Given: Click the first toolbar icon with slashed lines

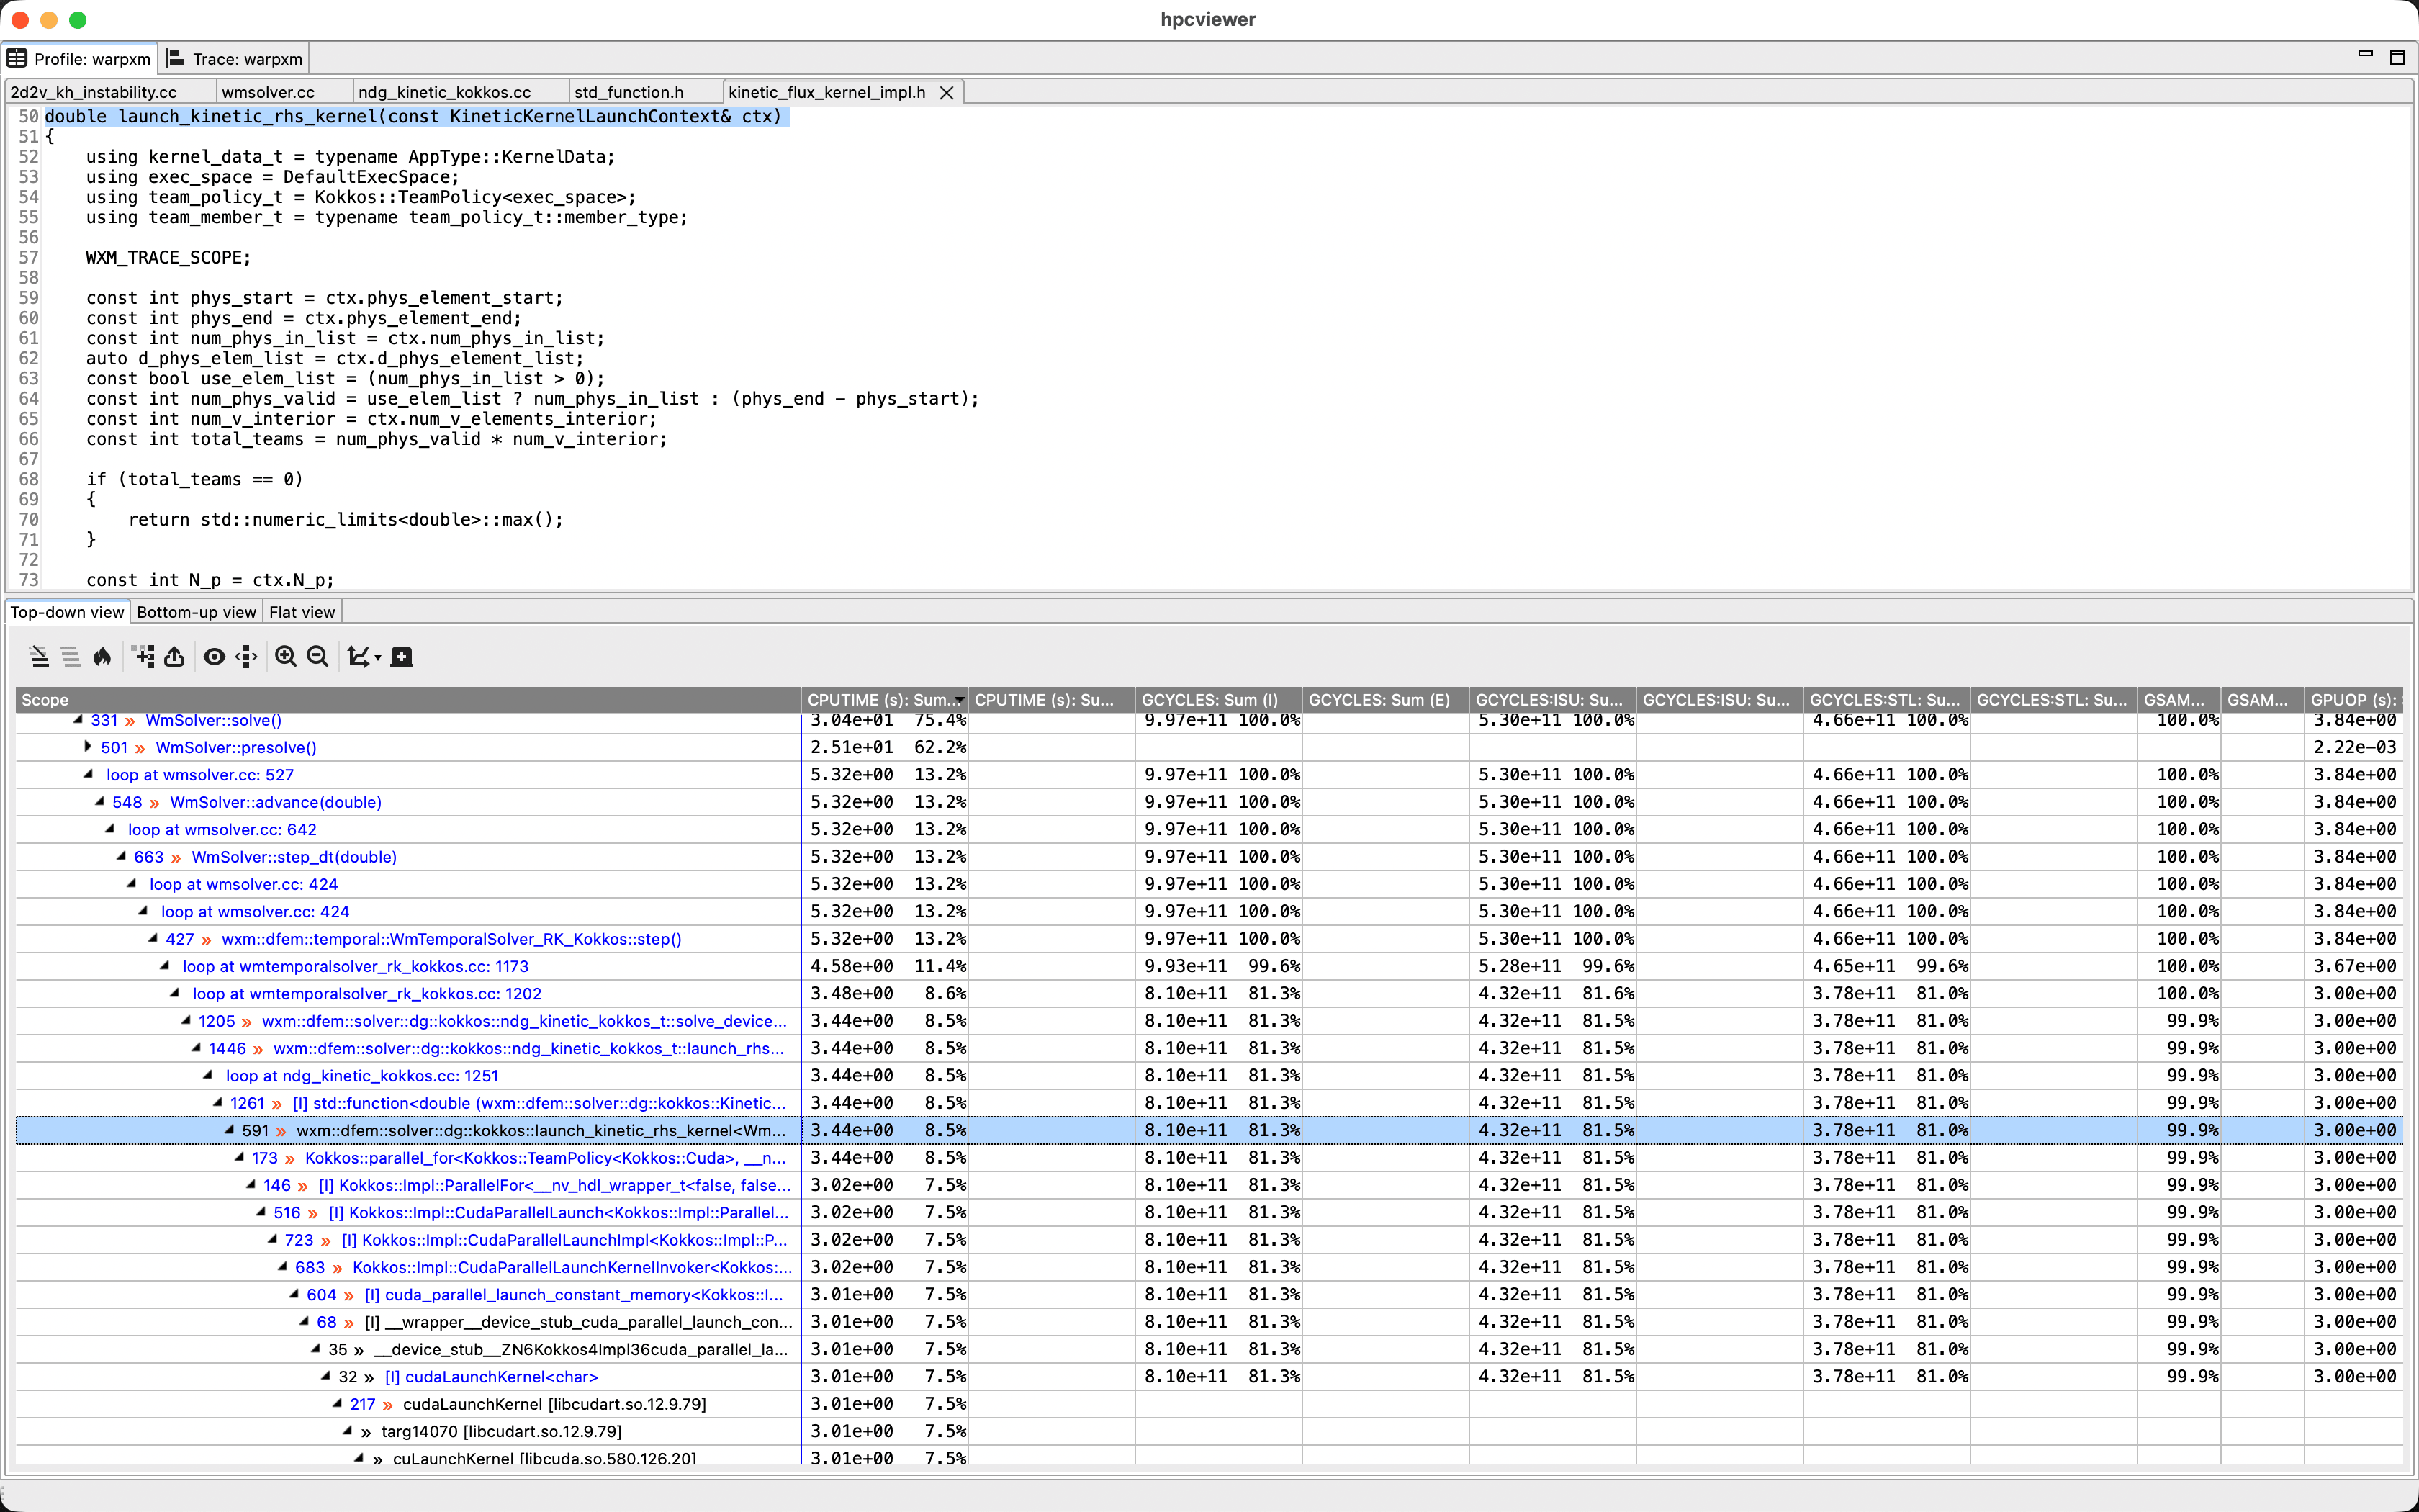Looking at the screenshot, I should tap(39, 657).
